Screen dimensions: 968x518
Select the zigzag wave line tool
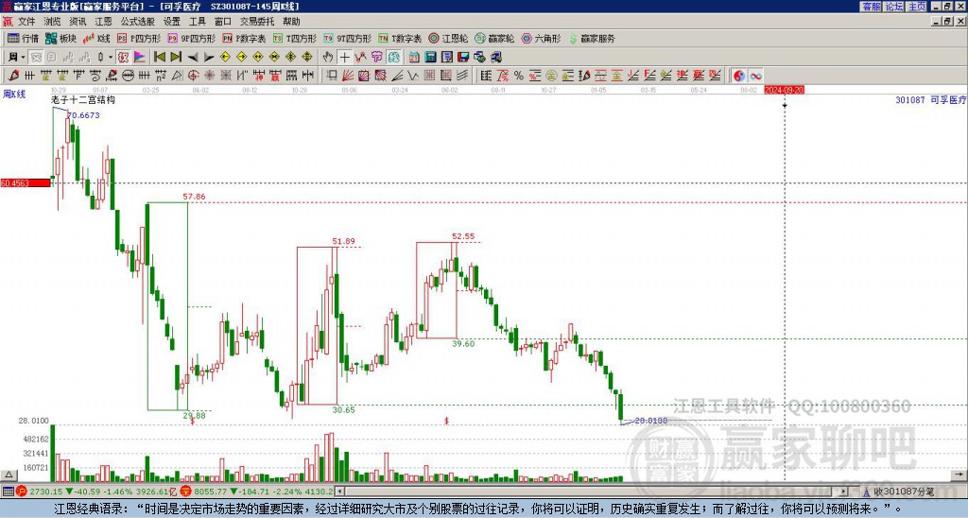point(412,76)
